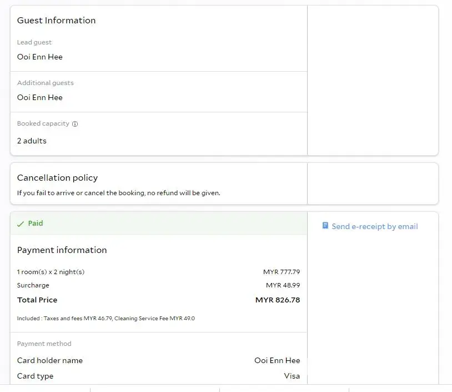Select the total amount MYR 826.78
Image resolution: width=452 pixels, height=392 pixels.
(278, 300)
